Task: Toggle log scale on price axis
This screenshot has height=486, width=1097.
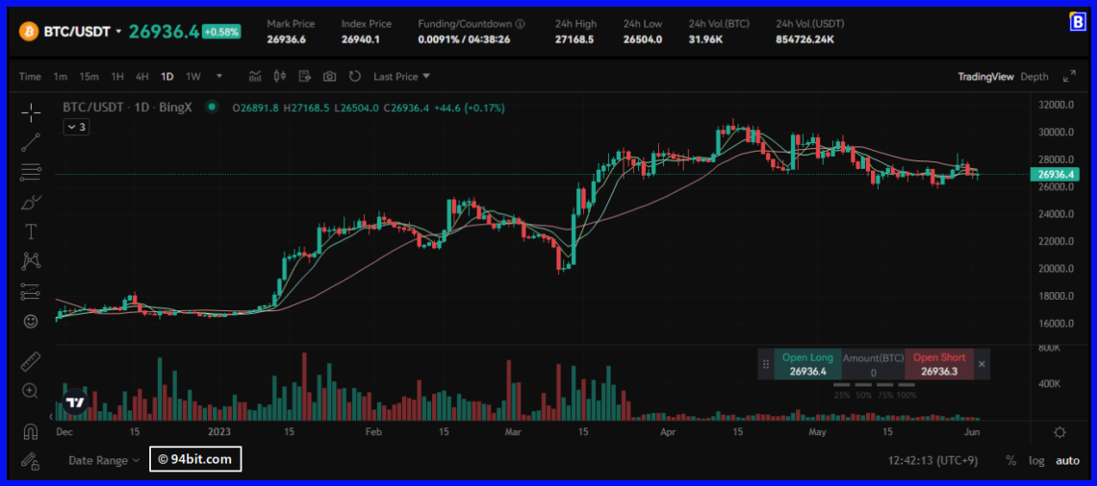Action: [1036, 460]
